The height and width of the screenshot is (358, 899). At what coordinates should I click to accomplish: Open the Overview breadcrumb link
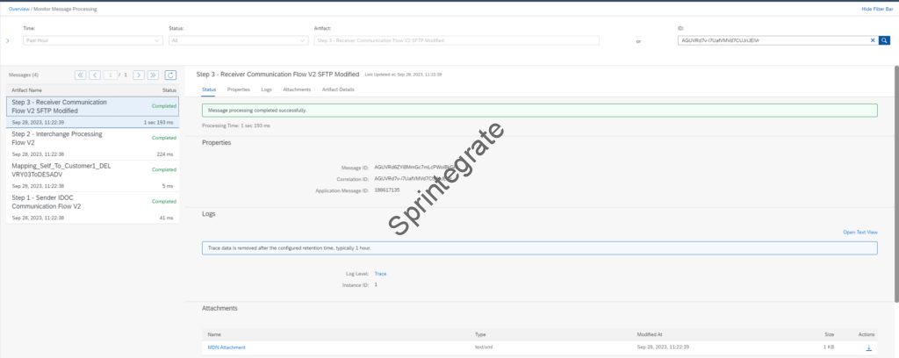[19, 9]
